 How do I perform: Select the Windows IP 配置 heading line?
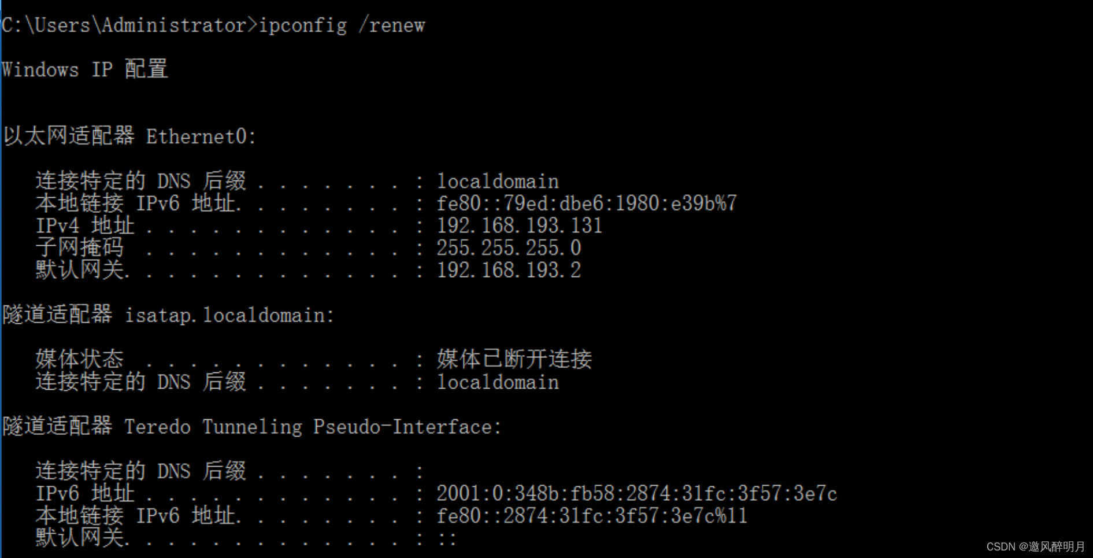[85, 70]
